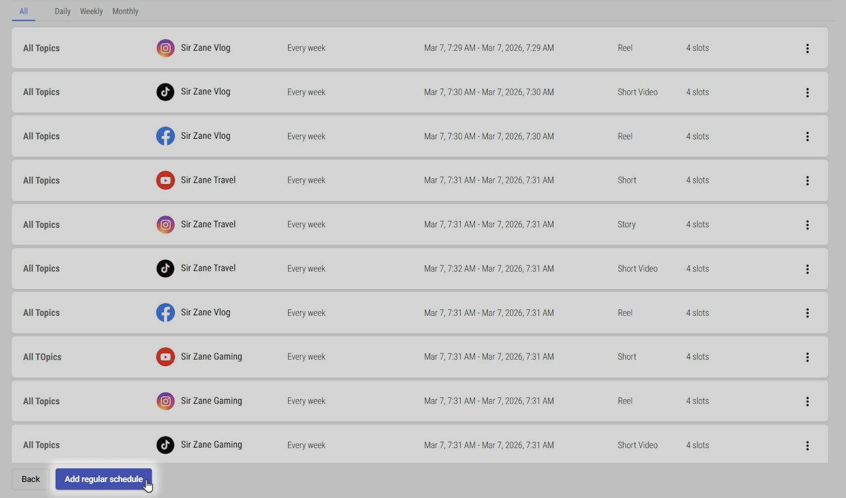Open options menu for Sir Zane Travel Story row
Screen dimensions: 846x498
(807, 225)
